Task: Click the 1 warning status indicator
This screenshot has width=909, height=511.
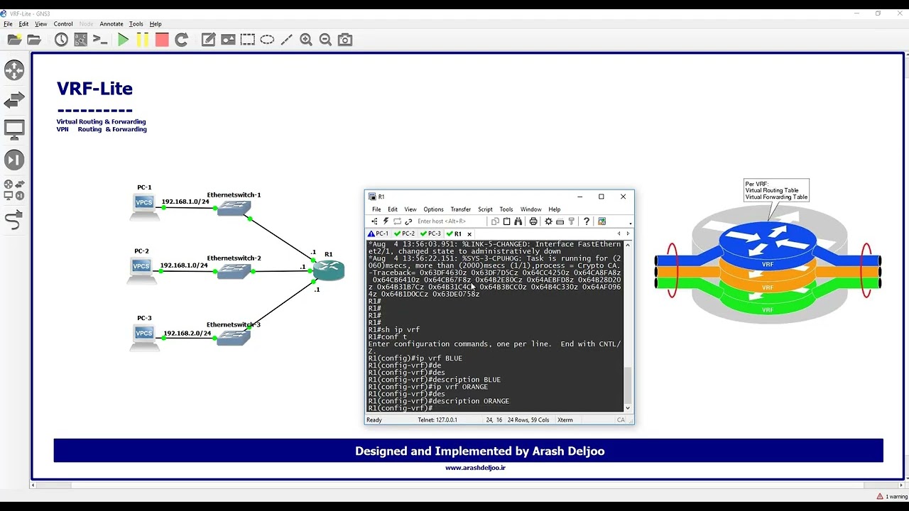Action: (x=891, y=497)
